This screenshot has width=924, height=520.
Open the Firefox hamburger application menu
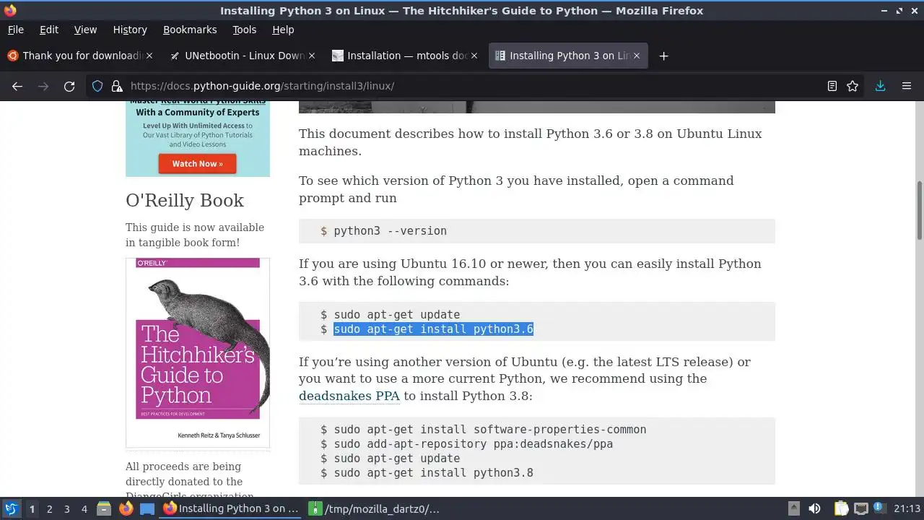click(x=907, y=86)
